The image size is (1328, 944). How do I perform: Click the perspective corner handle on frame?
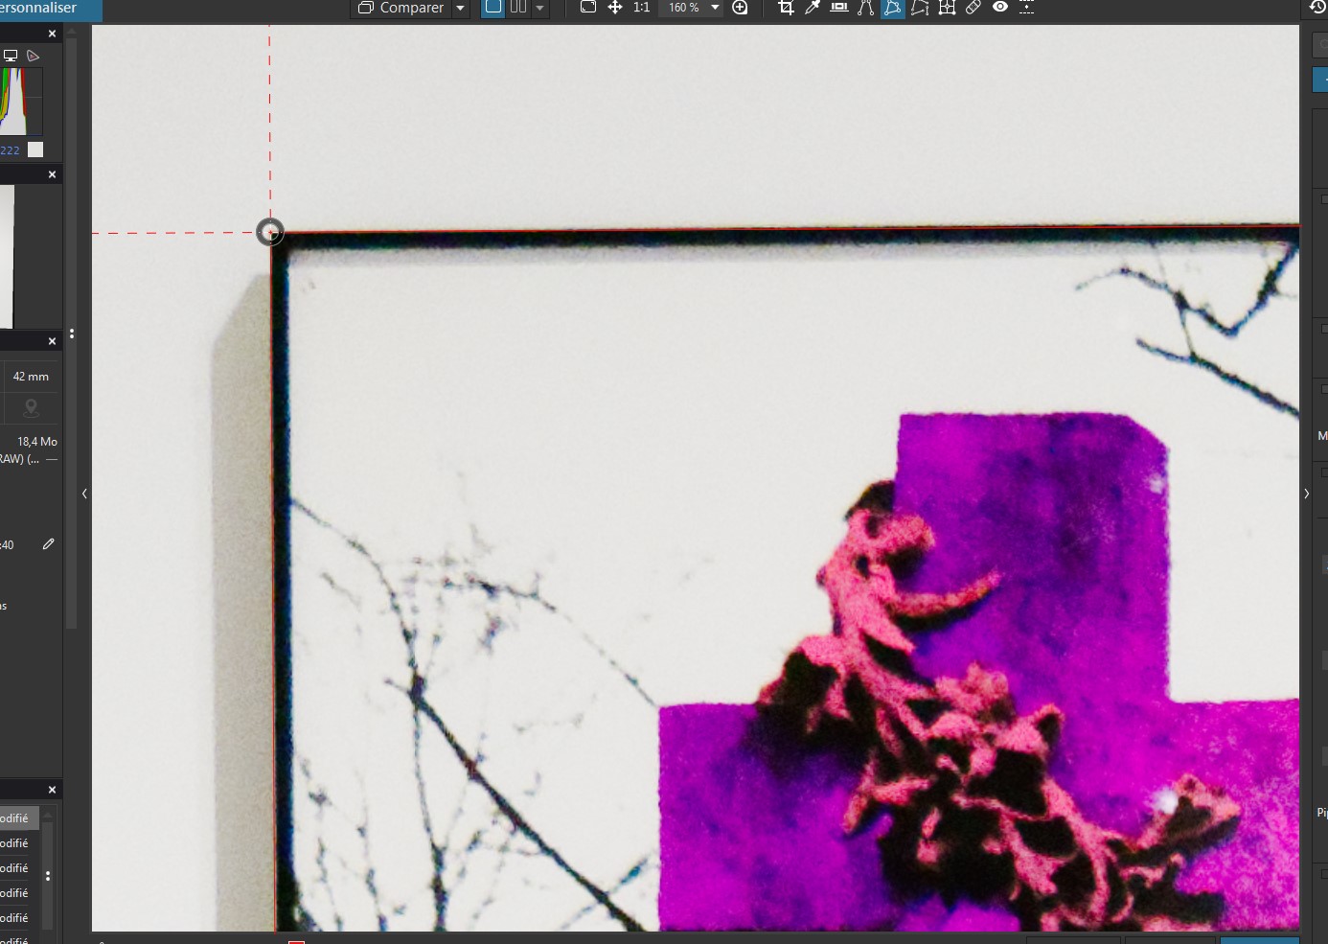coord(270,232)
